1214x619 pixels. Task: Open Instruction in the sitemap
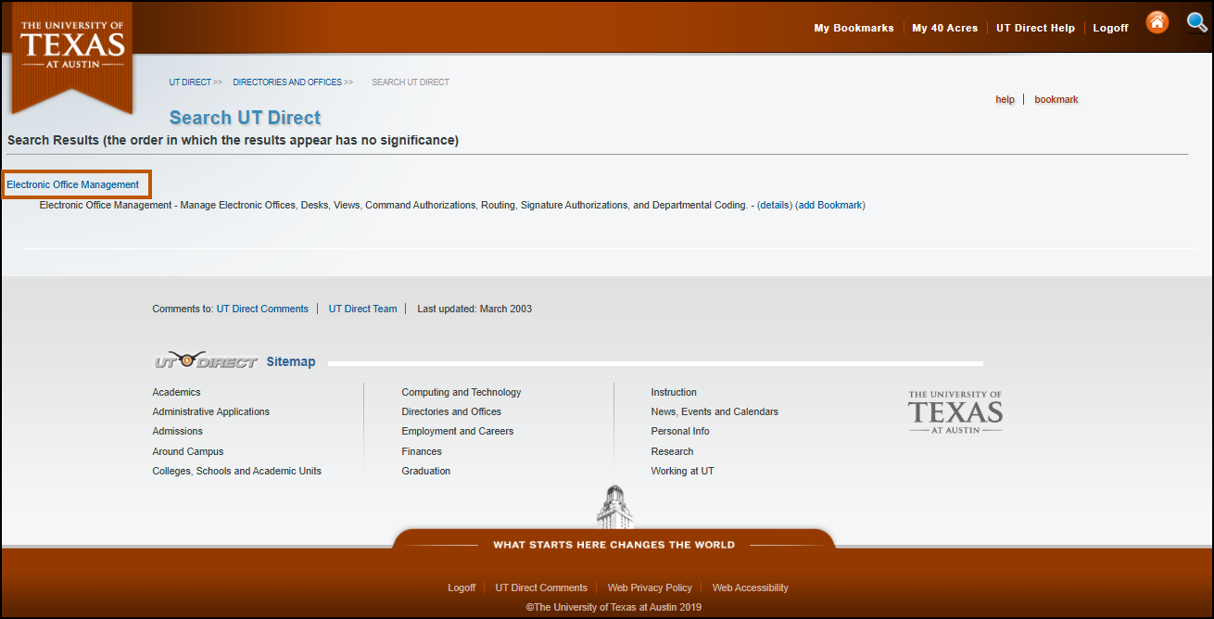pyautogui.click(x=674, y=392)
